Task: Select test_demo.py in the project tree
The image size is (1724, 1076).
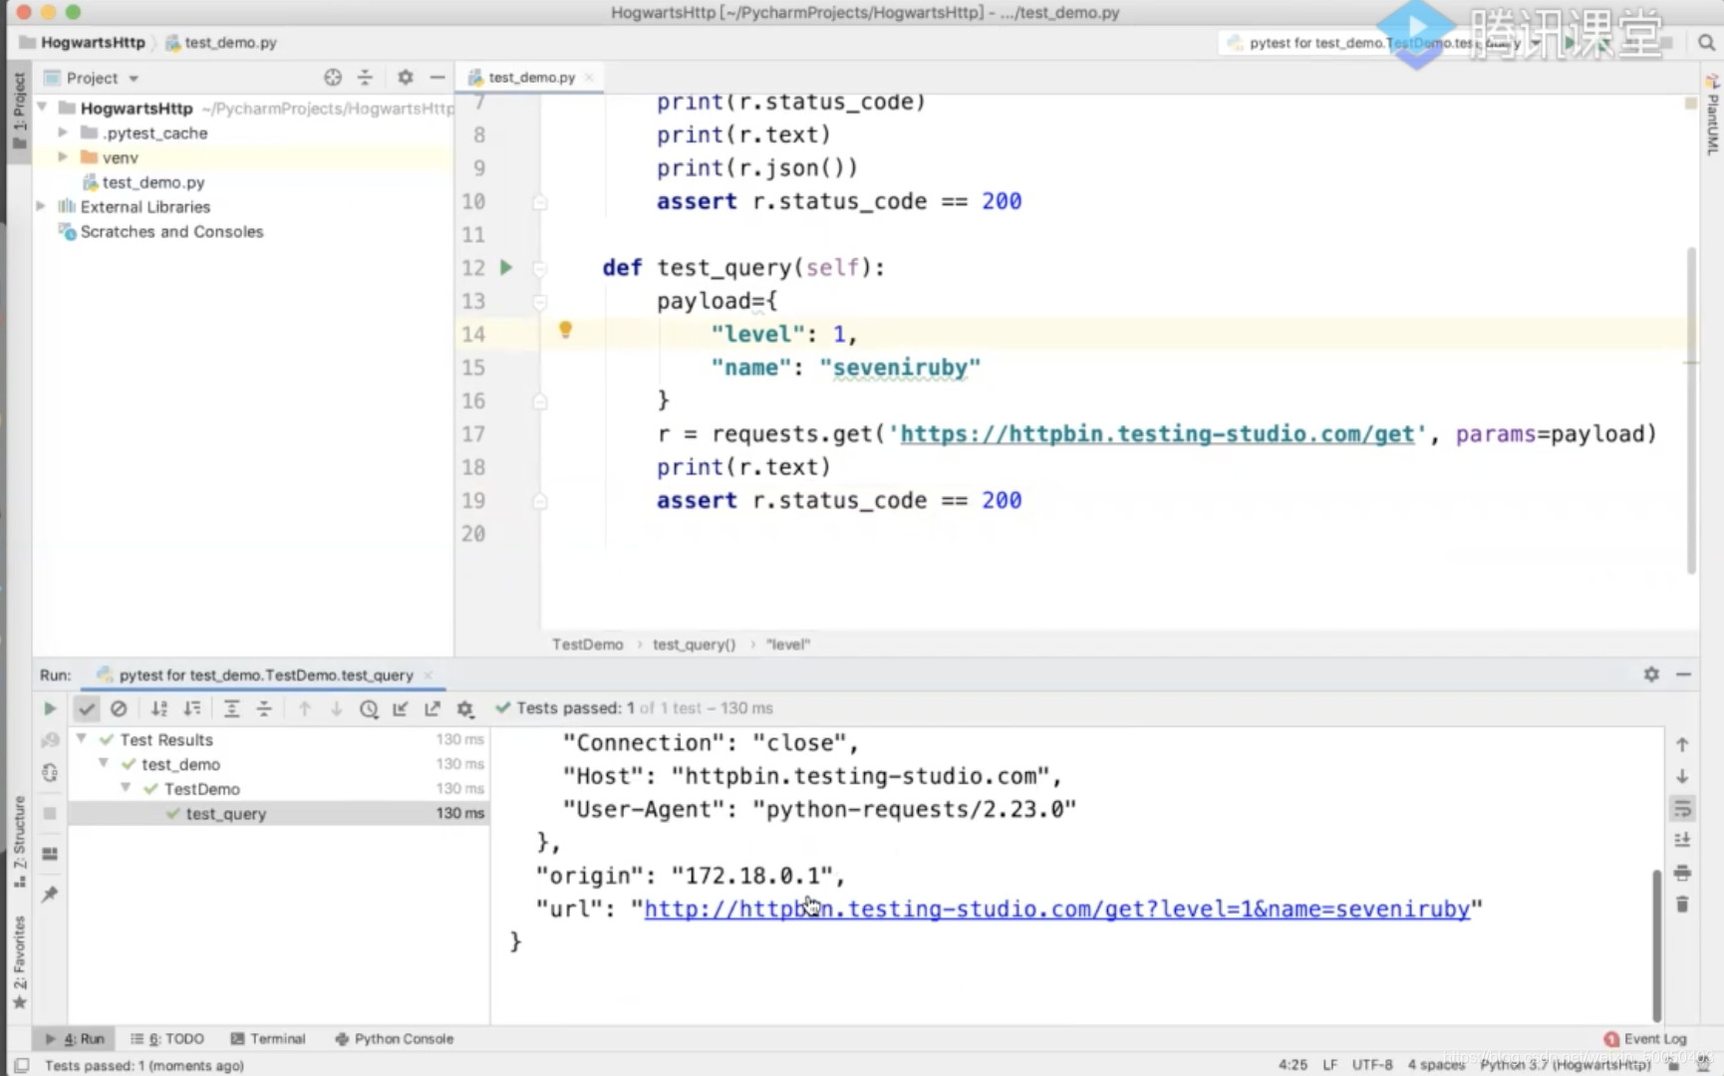Action: click(152, 182)
